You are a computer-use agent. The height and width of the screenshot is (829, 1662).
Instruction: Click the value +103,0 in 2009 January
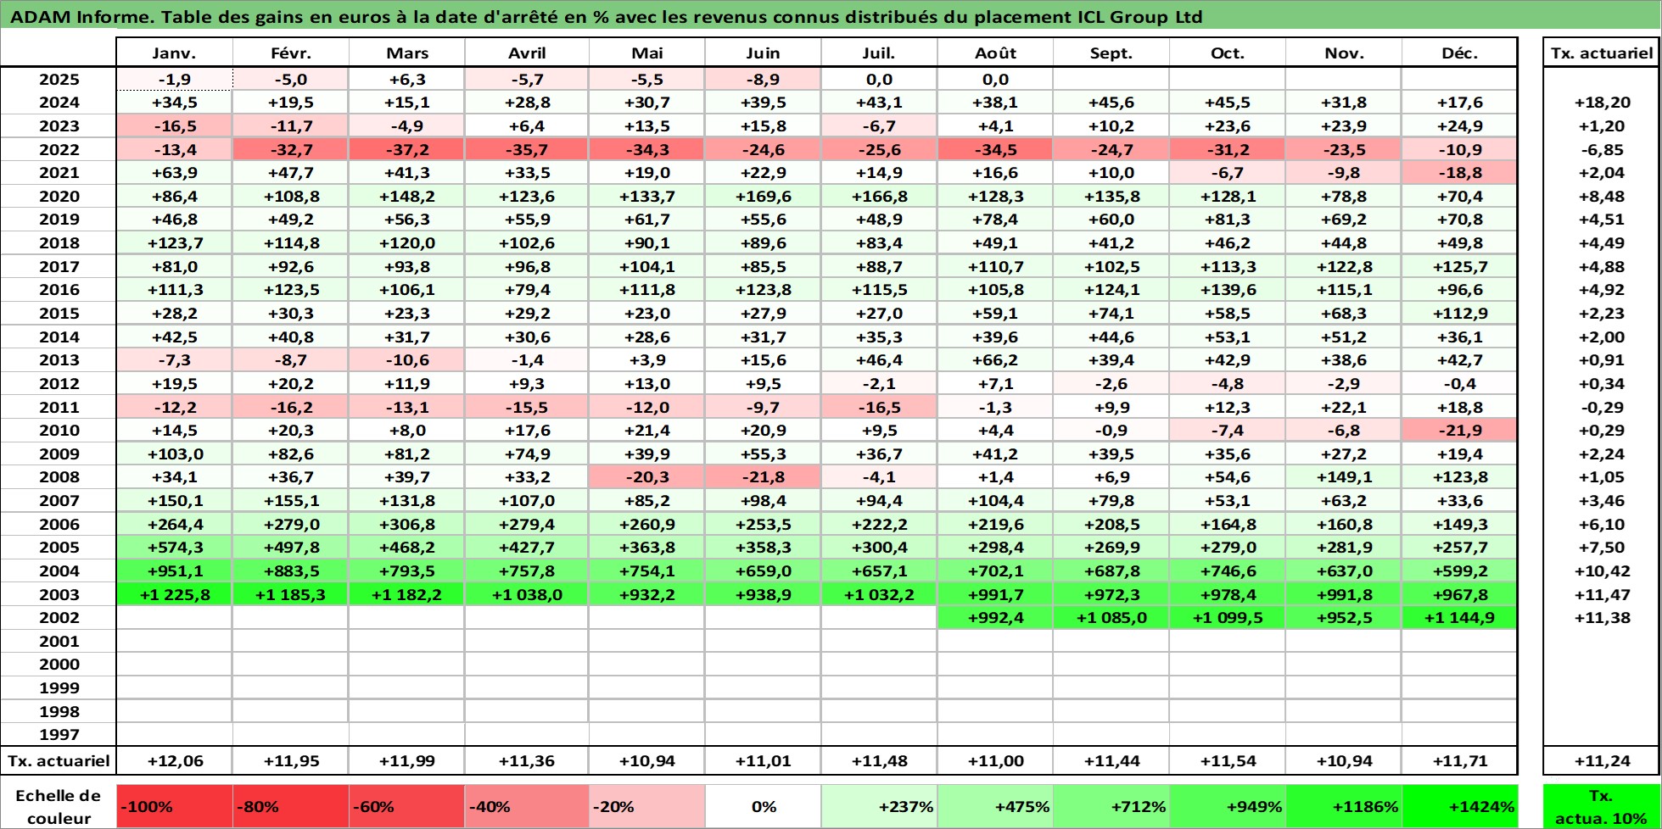point(174,453)
